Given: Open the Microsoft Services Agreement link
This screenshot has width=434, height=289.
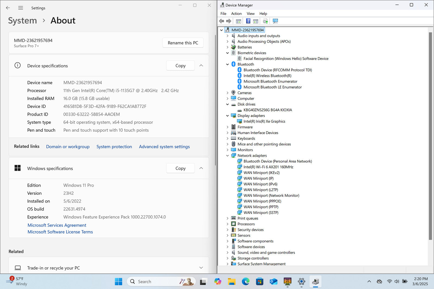Looking at the screenshot, I should (57, 225).
